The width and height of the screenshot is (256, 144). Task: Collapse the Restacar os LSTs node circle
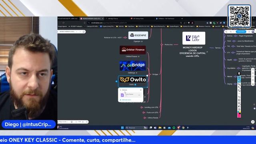tap(125, 38)
